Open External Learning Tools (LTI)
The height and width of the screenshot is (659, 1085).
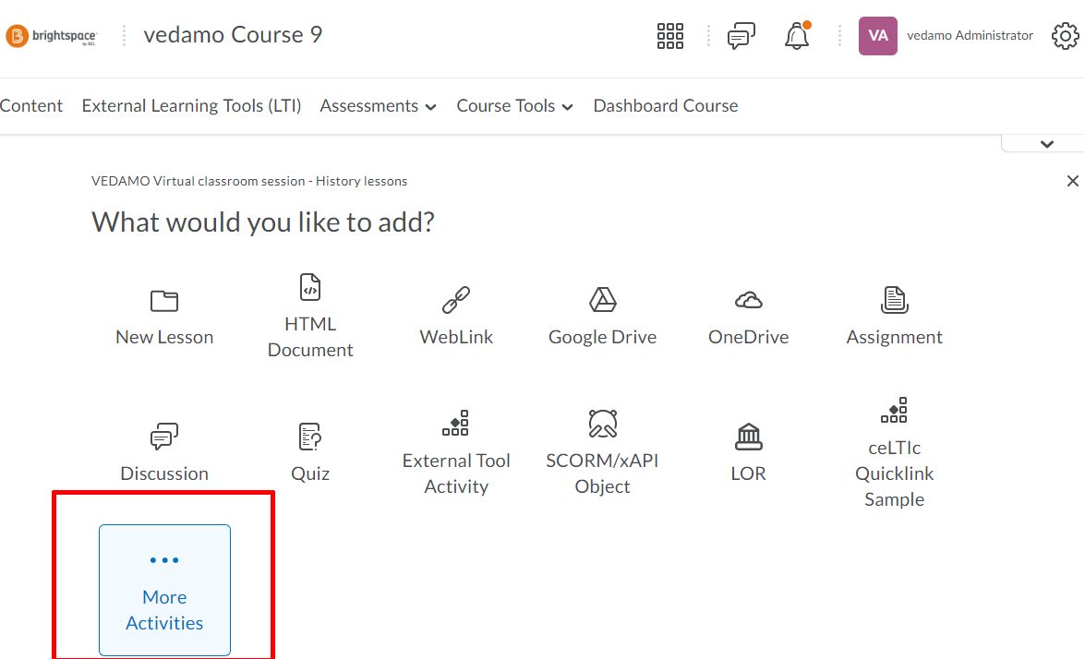coord(192,106)
